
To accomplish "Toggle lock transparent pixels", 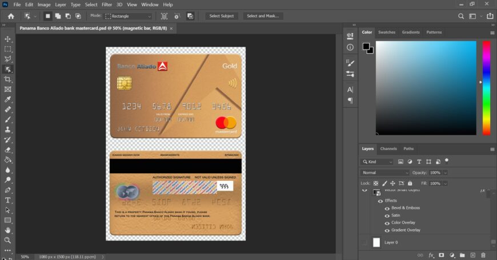I will (x=375, y=184).
